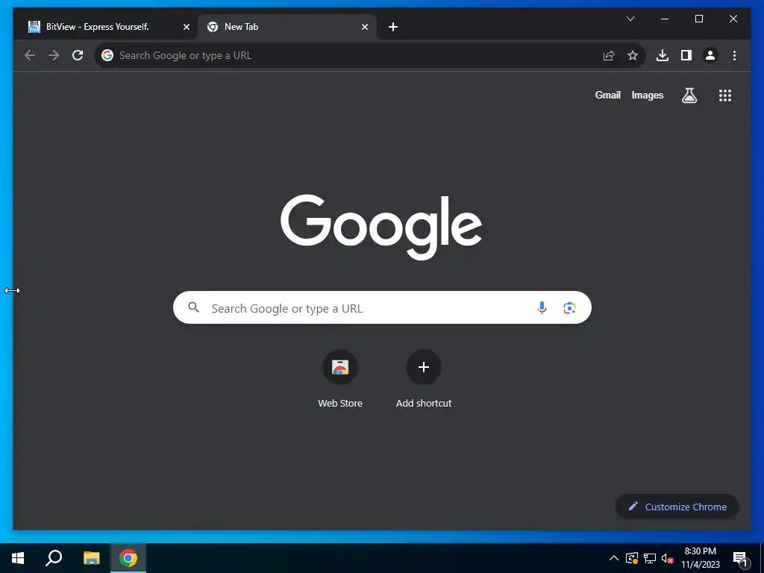Maximize the Chrome window
The width and height of the screenshot is (764, 573).
point(698,19)
